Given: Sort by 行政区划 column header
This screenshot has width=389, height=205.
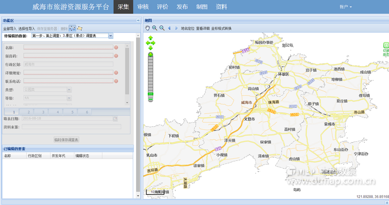Looking at the screenshot, I should [x=35, y=156].
